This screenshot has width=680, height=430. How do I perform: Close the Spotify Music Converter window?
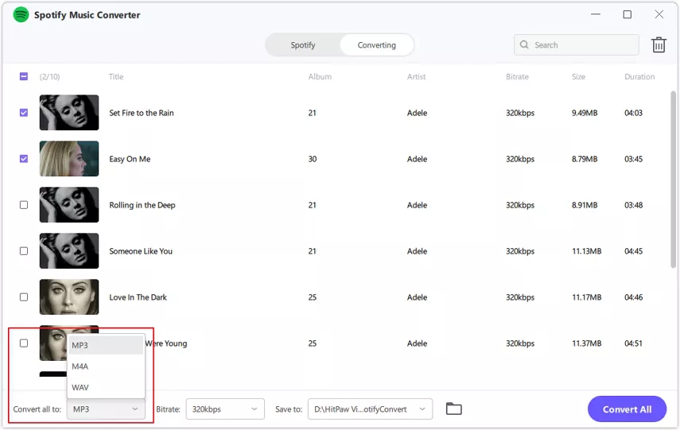tap(659, 14)
